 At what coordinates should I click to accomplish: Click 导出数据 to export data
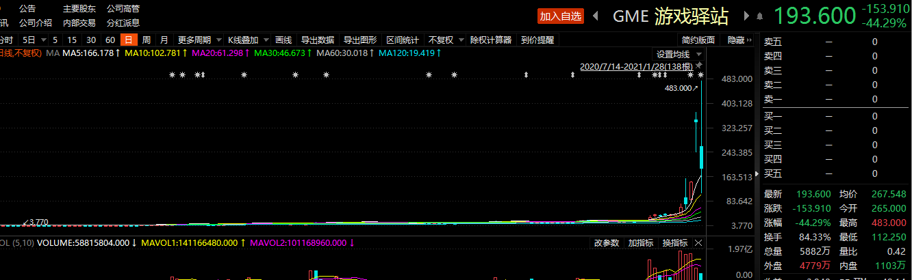coord(318,40)
